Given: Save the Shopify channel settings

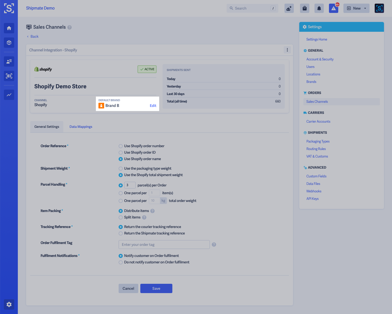Looking at the screenshot, I should (x=156, y=288).
